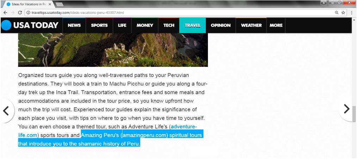
Task: Select the TRAVEL section
Action: pos(193,25)
